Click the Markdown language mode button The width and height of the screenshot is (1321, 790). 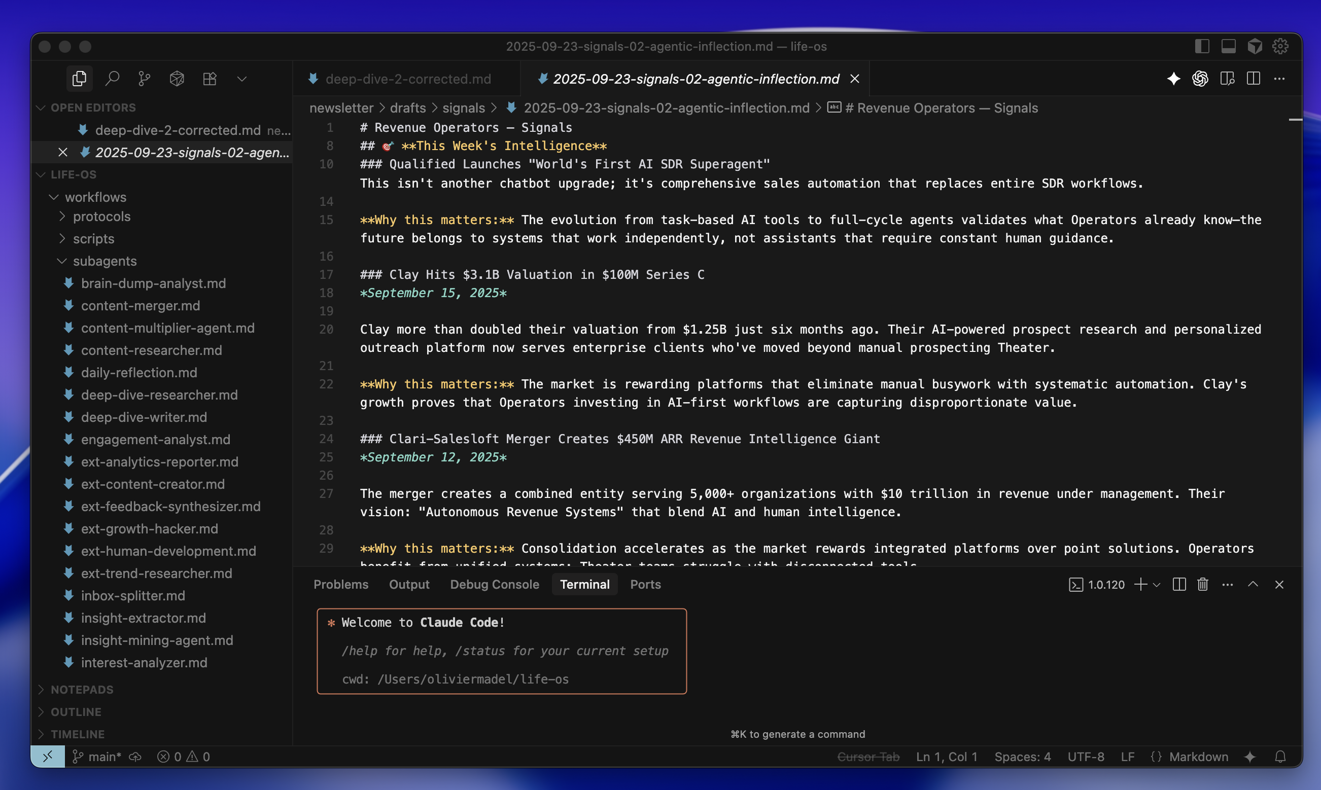click(x=1198, y=757)
